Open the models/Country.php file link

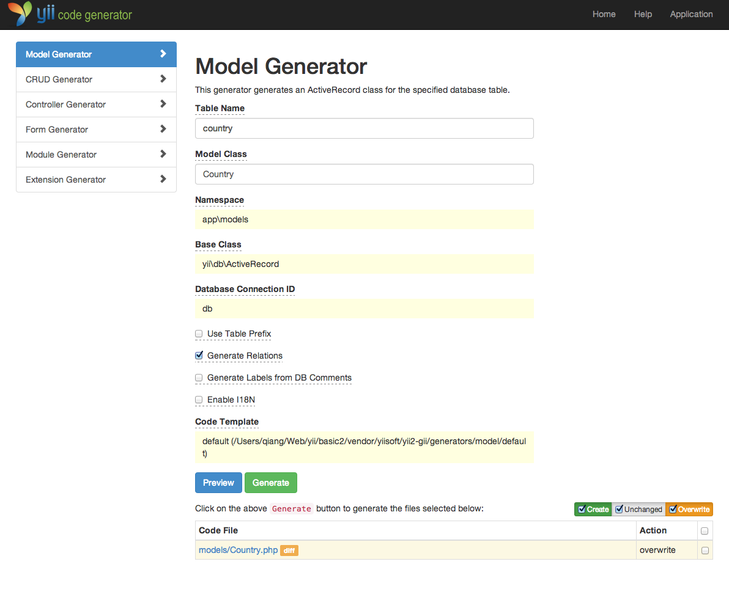pyautogui.click(x=238, y=550)
